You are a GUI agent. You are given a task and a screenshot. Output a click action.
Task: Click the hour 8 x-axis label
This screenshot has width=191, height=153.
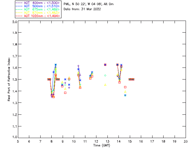(x=52, y=141)
